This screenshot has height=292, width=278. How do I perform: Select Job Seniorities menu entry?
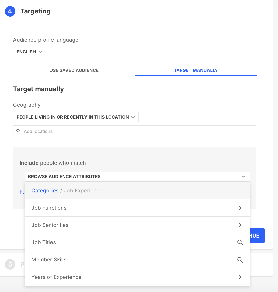pyautogui.click(x=137, y=225)
